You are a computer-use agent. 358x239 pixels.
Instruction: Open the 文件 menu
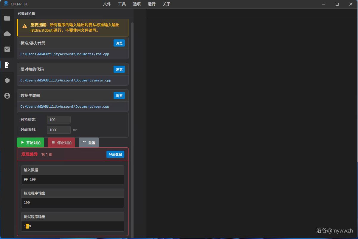107,4
